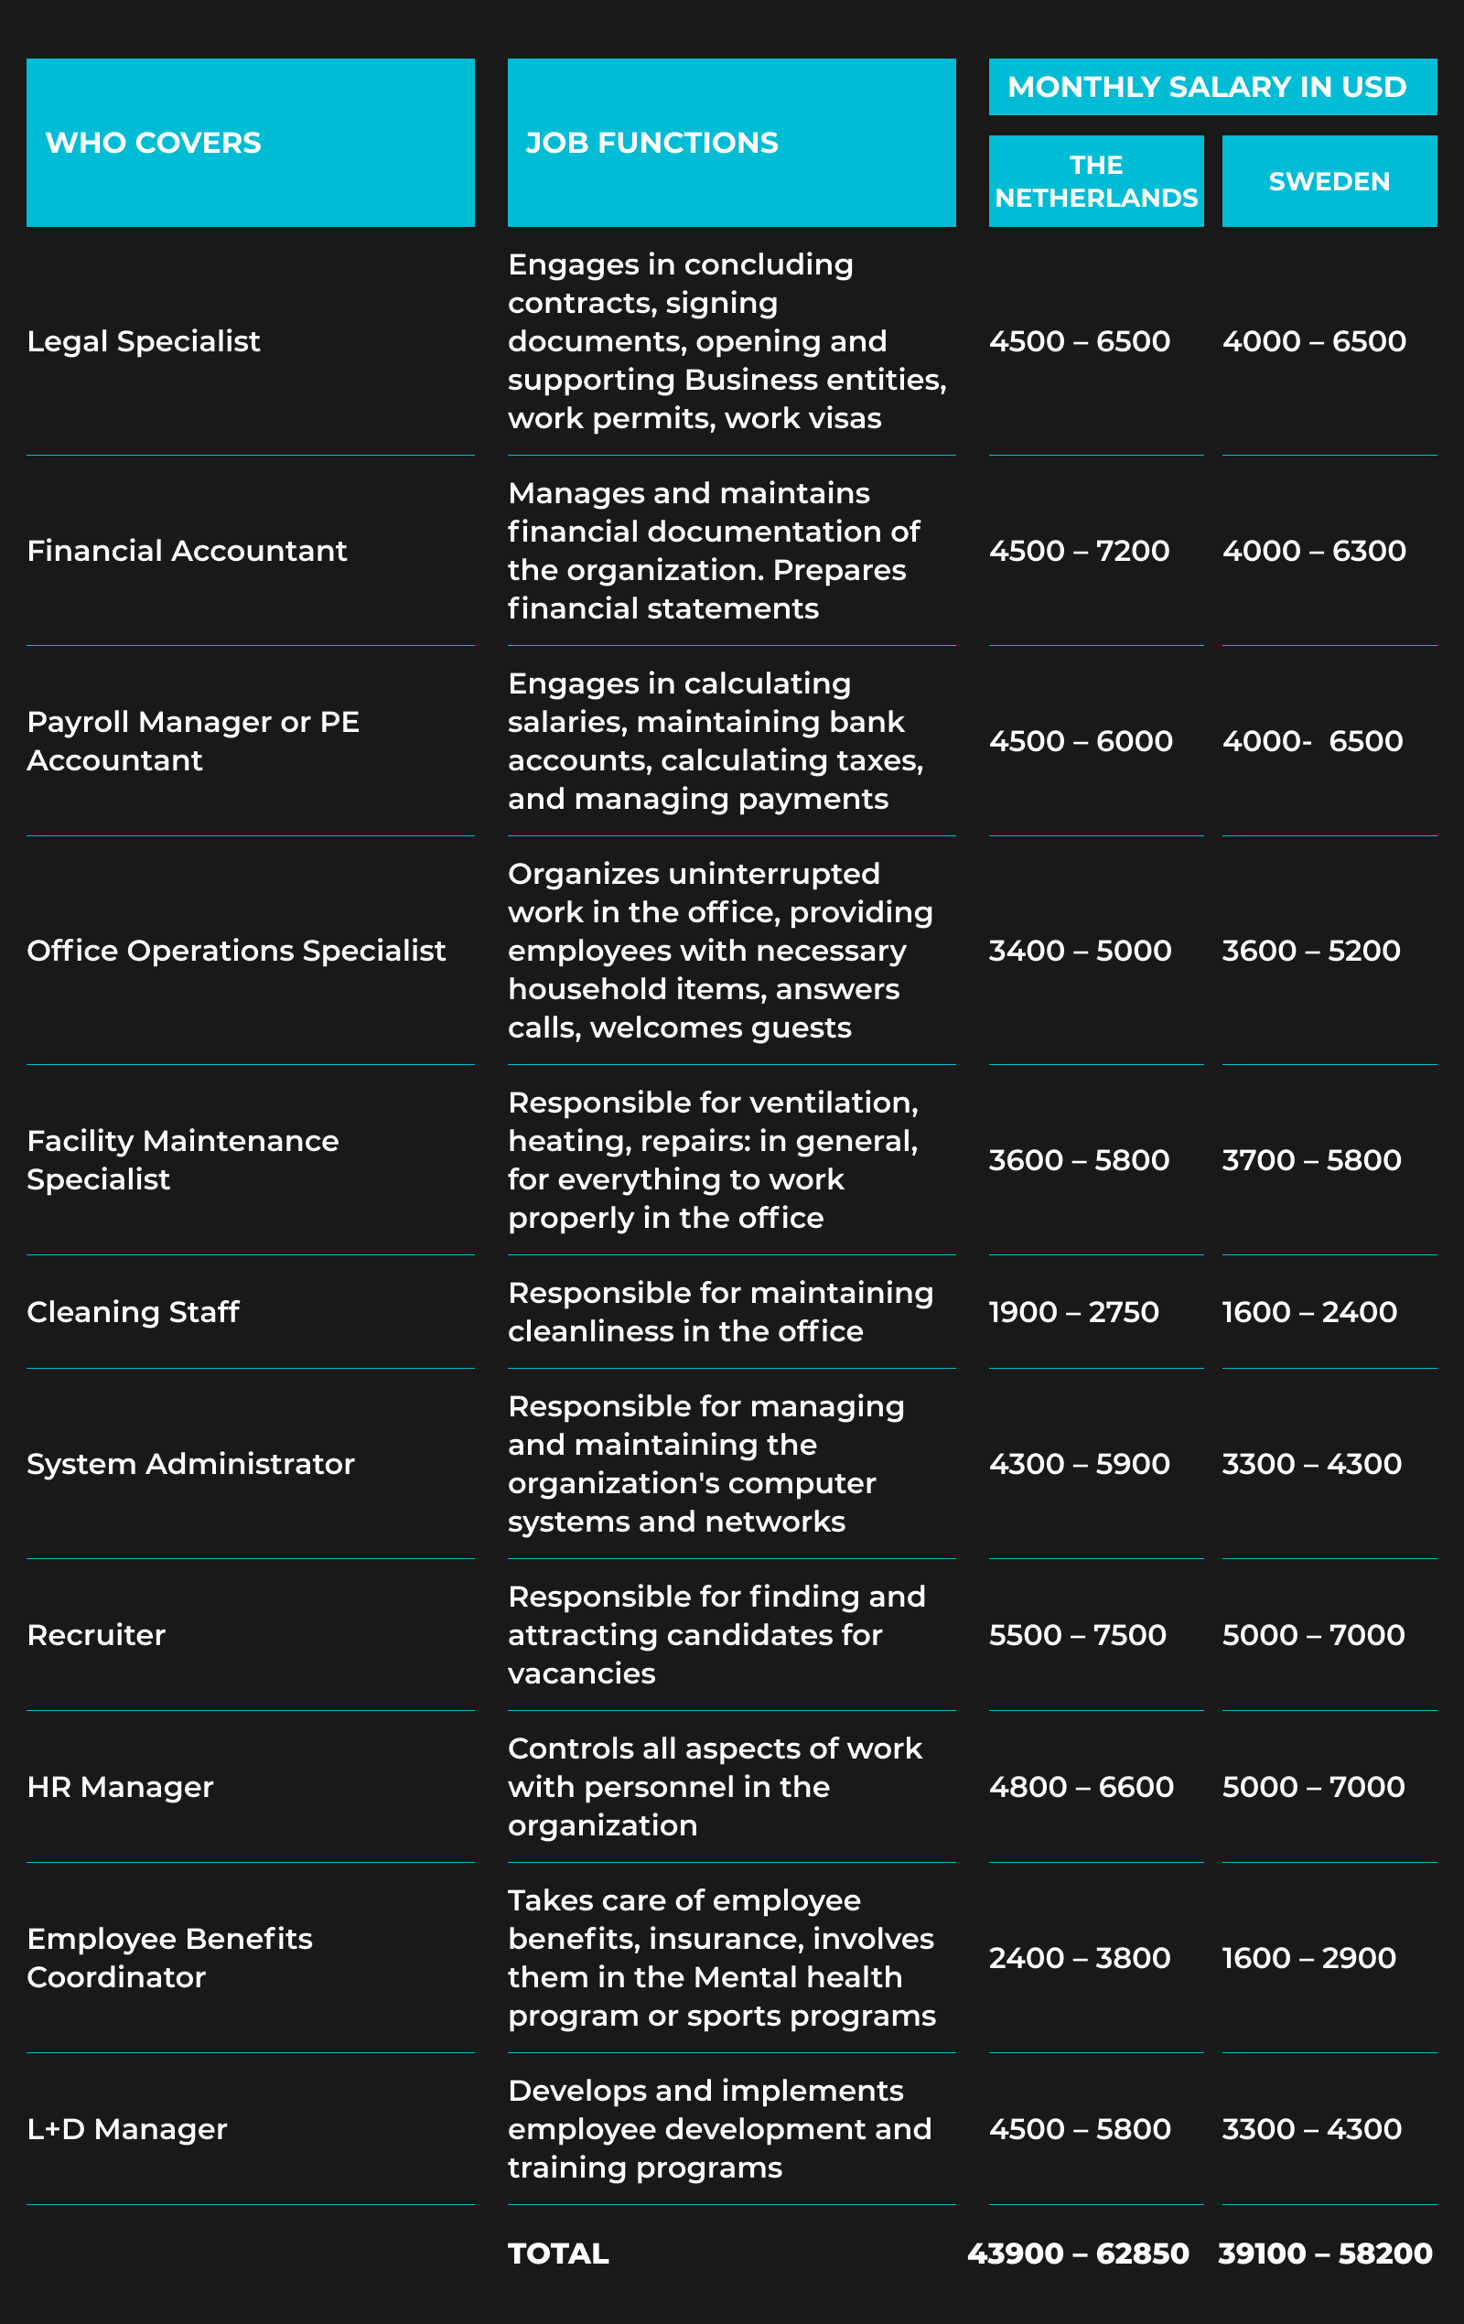The image size is (1464, 2324).
Task: Select the JOB FUNCTIONS header cell
Action: point(731,143)
